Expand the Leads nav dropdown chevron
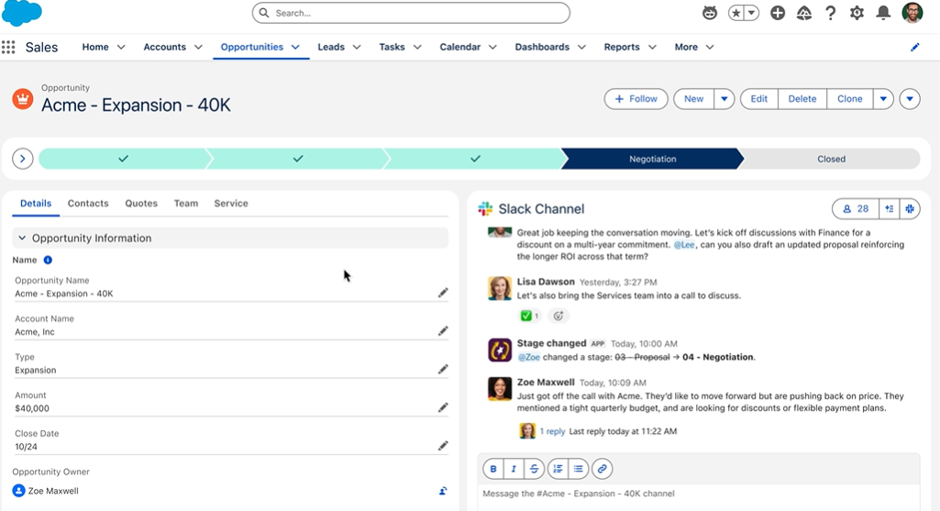 tap(357, 48)
